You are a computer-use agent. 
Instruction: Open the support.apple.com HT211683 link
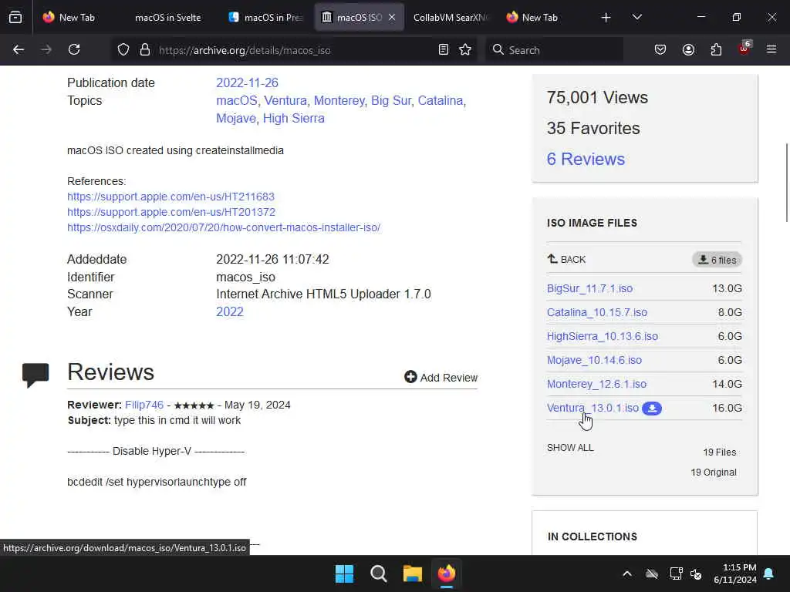pyautogui.click(x=170, y=197)
